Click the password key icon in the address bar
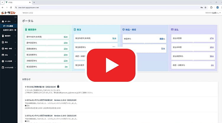222x123 pixels. coord(202,7)
